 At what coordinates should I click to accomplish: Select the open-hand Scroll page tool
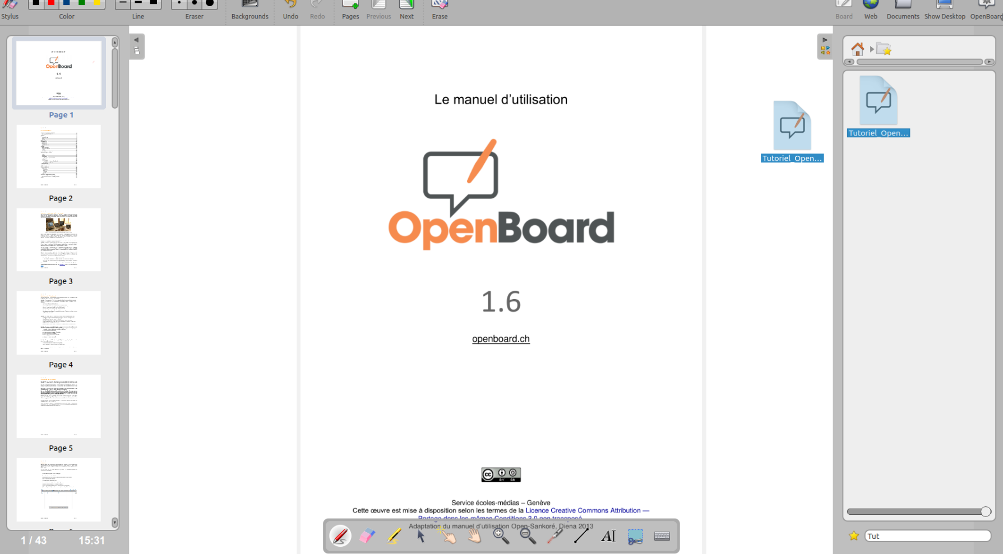point(475,536)
